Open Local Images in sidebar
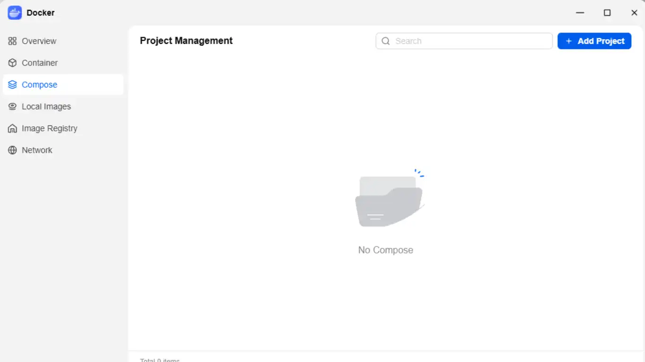 pyautogui.click(x=63, y=107)
